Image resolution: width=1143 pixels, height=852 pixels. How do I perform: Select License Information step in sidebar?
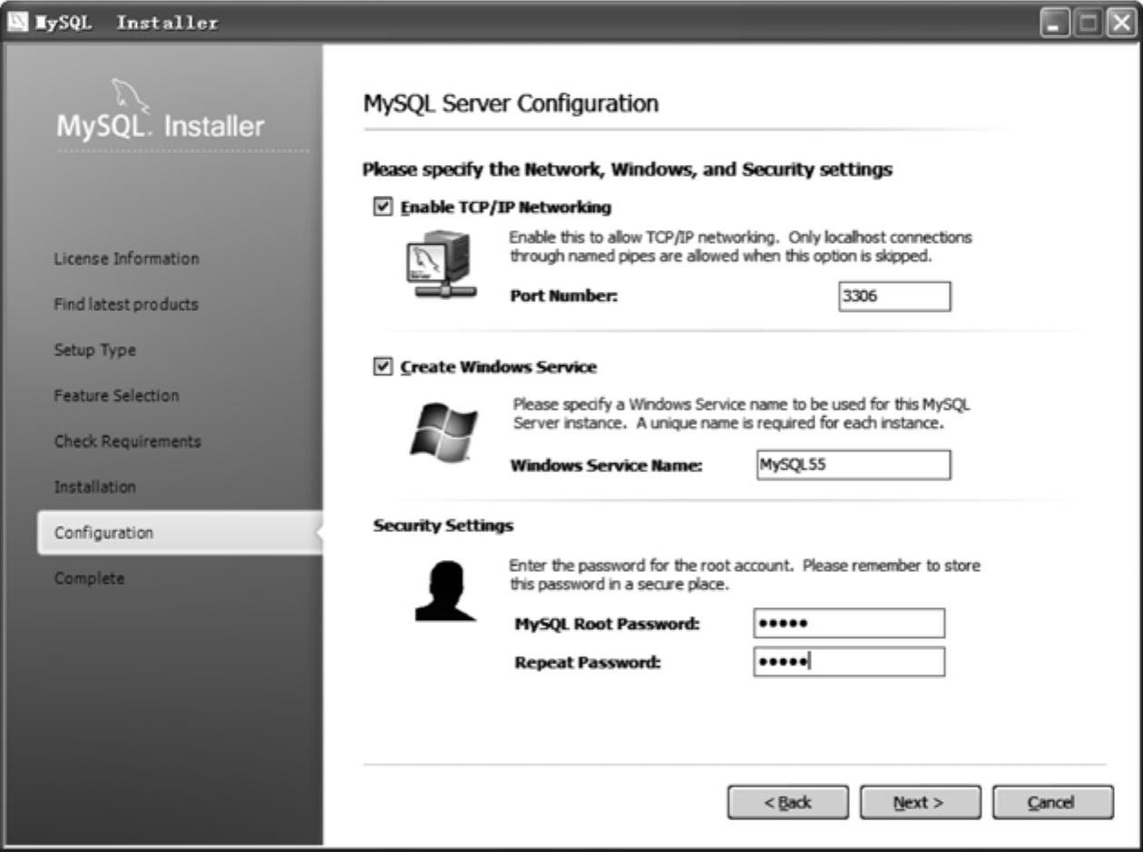tap(126, 258)
